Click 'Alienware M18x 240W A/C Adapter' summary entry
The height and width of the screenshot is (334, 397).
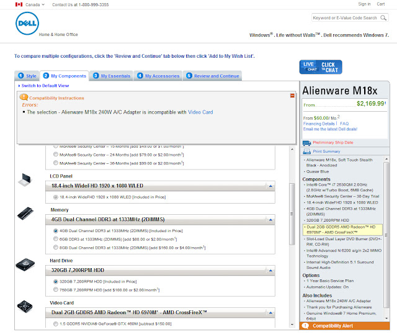339,301
